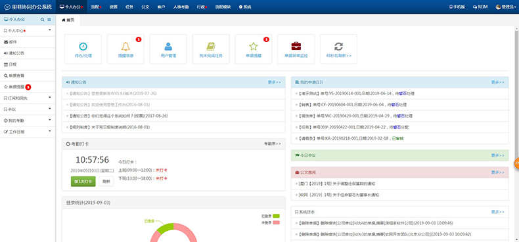Open the administrator account dropdown

[506, 7]
